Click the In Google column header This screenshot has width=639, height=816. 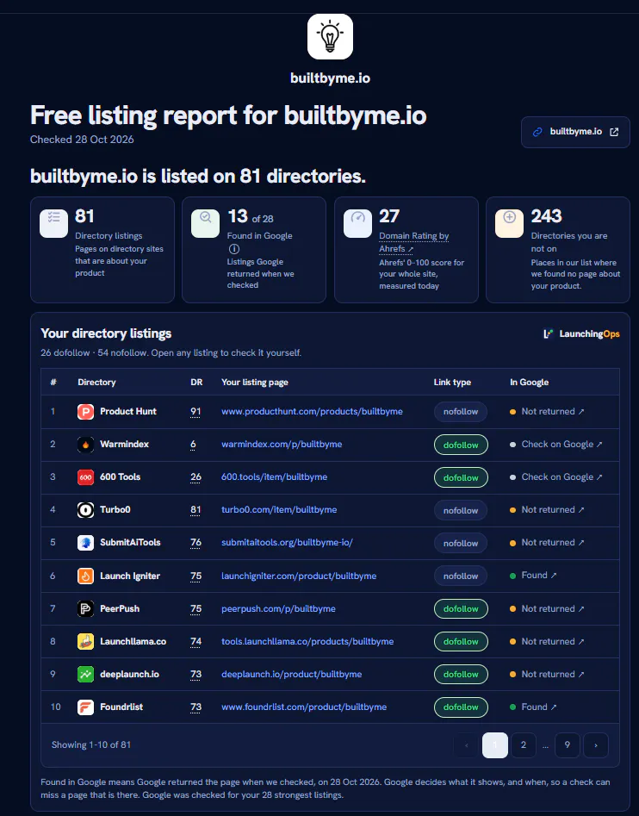pos(529,382)
